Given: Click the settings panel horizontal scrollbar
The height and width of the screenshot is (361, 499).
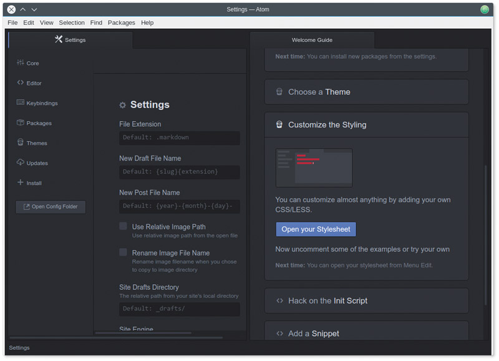Looking at the screenshot, I should tap(143, 333).
